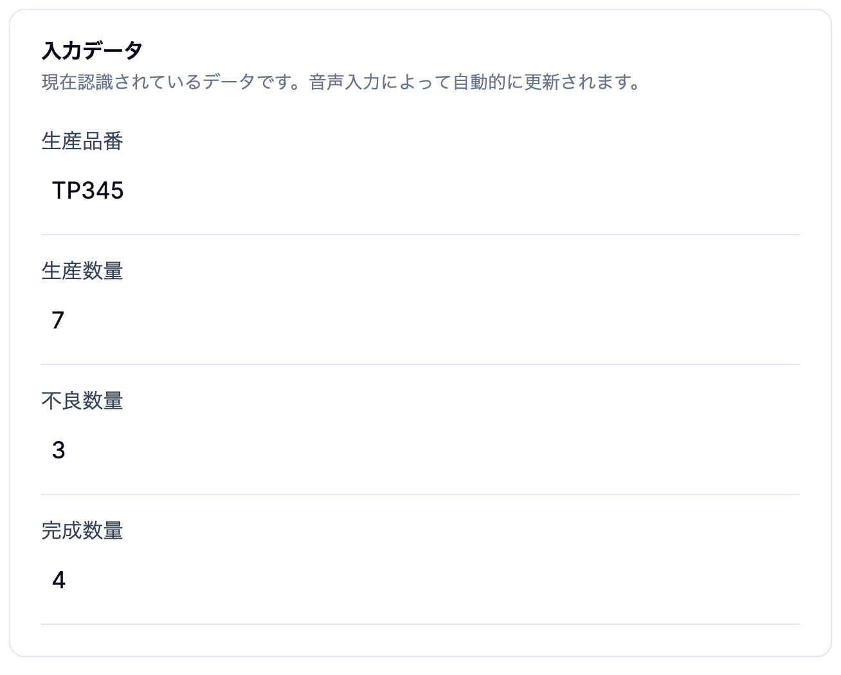This screenshot has width=841, height=675.
Task: Click the divider below 生産数量 section
Action: tap(420, 365)
